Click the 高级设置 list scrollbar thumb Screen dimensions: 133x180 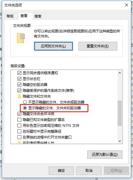[x=120, y=113]
